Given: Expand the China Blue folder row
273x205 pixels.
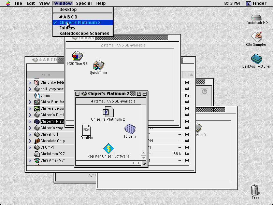Looking at the screenshot, I should (x=30, y=102).
